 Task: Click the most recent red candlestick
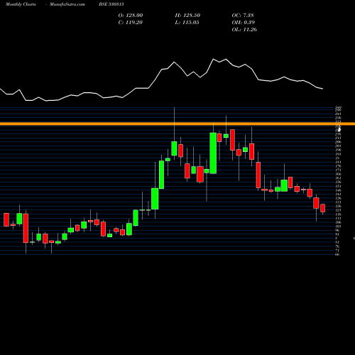(322, 208)
